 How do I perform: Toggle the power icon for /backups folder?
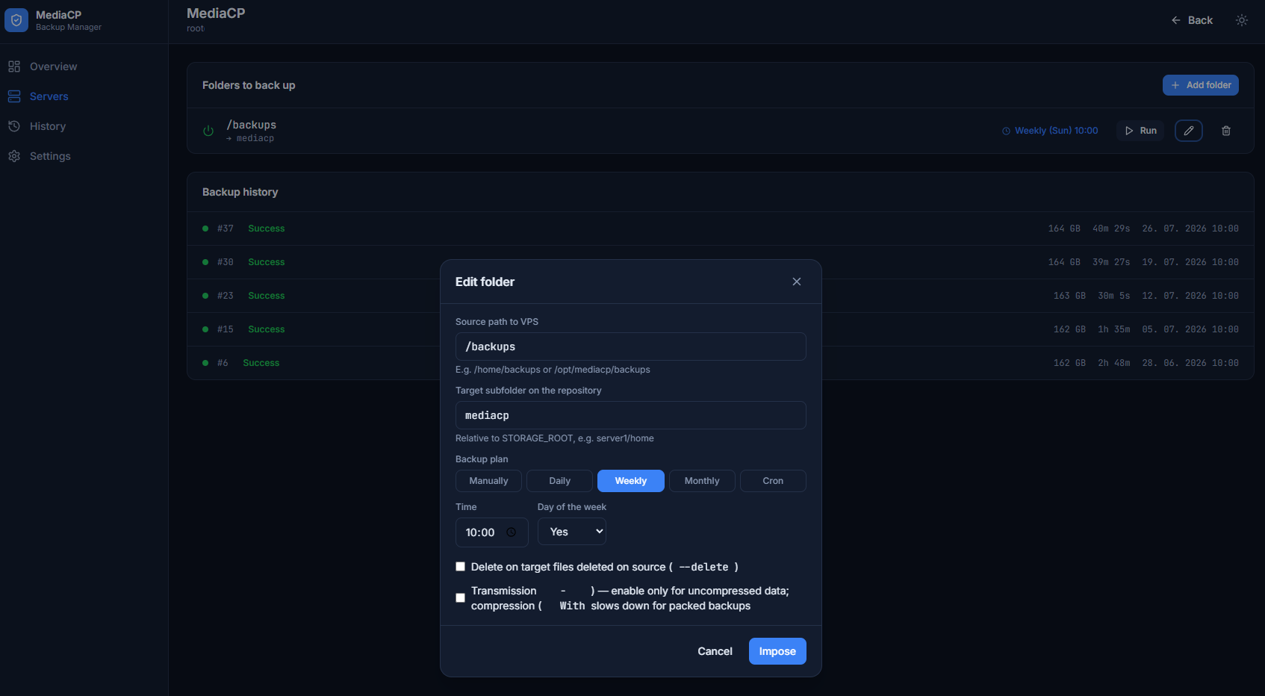pyautogui.click(x=208, y=131)
